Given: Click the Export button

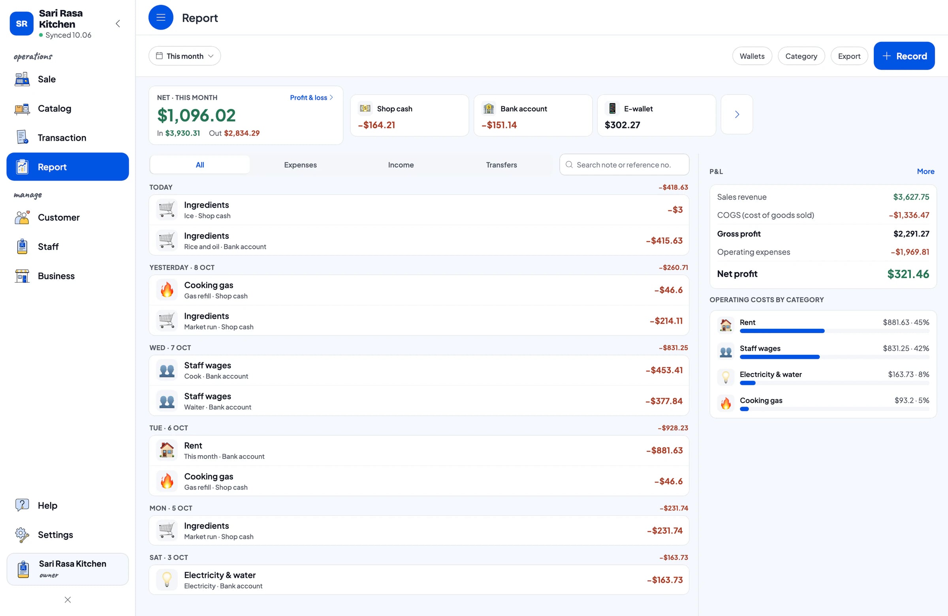Looking at the screenshot, I should click(x=849, y=56).
